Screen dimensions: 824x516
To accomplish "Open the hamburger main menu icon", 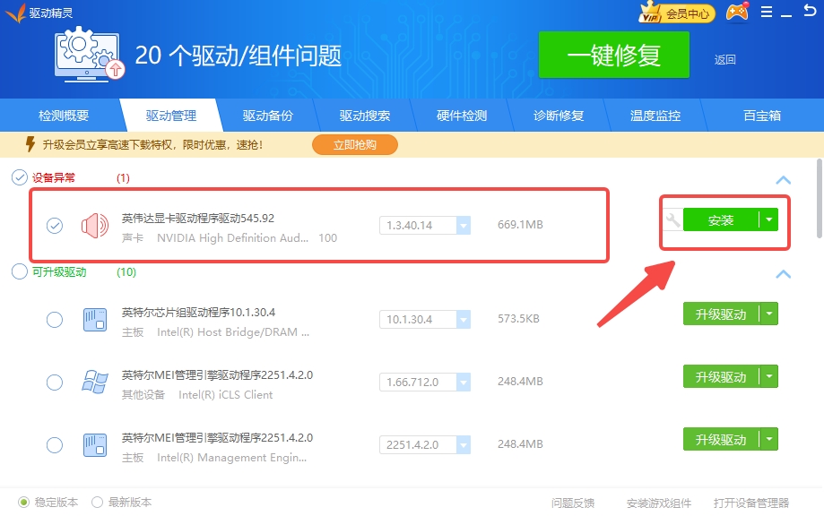I will [767, 13].
